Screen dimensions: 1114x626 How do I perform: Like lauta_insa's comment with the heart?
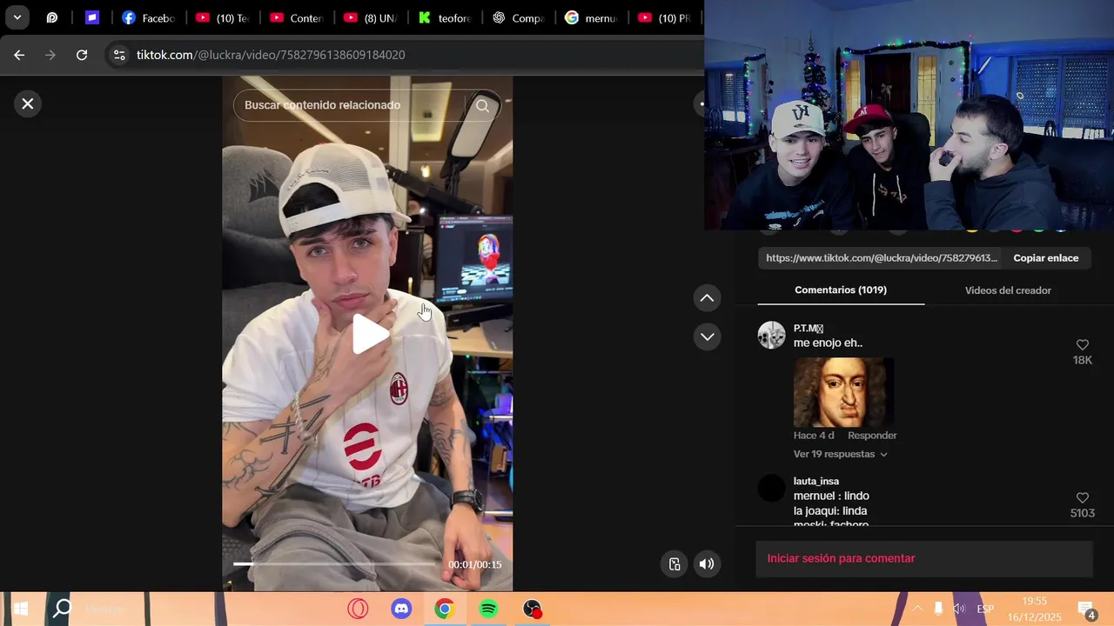1083,498
